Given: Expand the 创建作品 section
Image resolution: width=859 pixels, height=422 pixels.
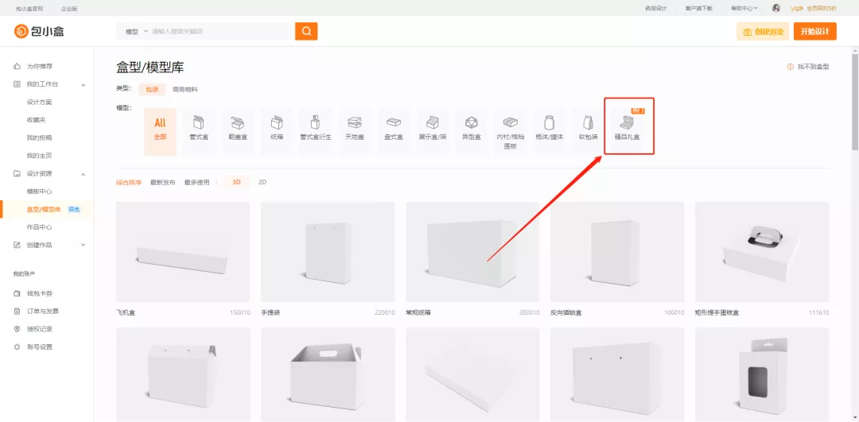Looking at the screenshot, I should point(84,245).
